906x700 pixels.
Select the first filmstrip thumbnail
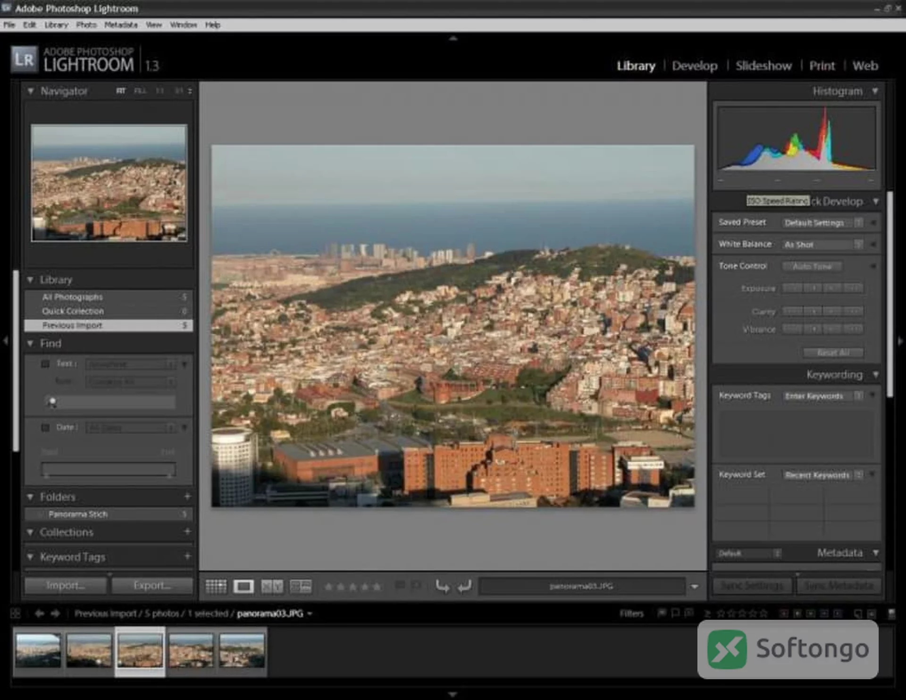(38, 650)
